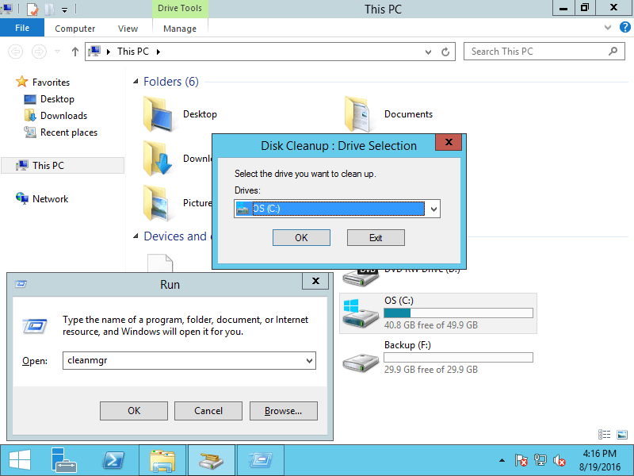Collapse the Folders (6) section

click(x=136, y=82)
